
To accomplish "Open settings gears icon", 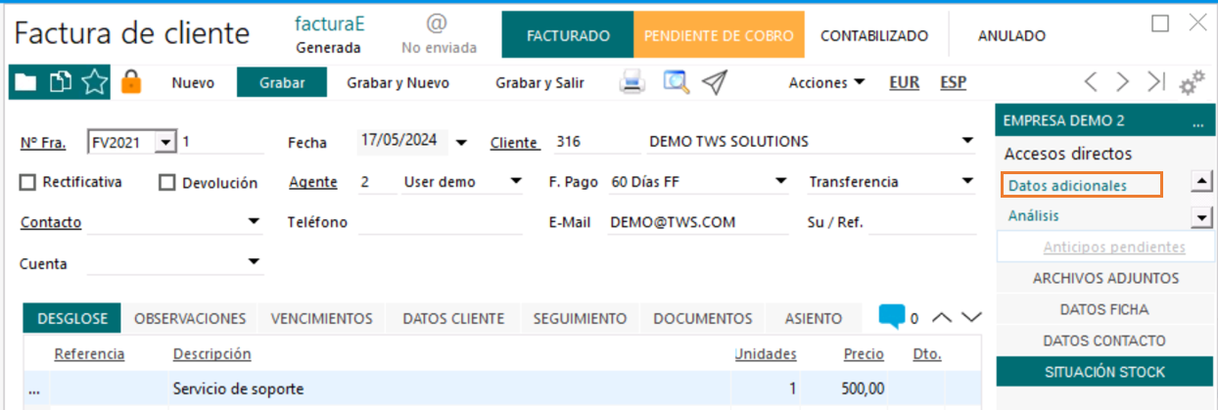I will pos(1192,83).
